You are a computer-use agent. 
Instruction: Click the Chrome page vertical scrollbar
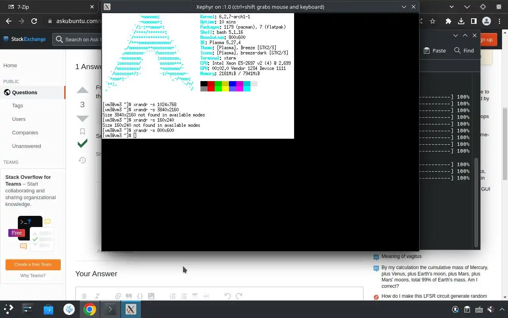(505, 143)
